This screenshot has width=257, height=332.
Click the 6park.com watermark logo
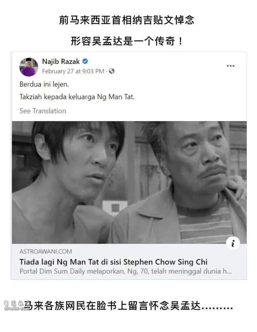coord(16,306)
